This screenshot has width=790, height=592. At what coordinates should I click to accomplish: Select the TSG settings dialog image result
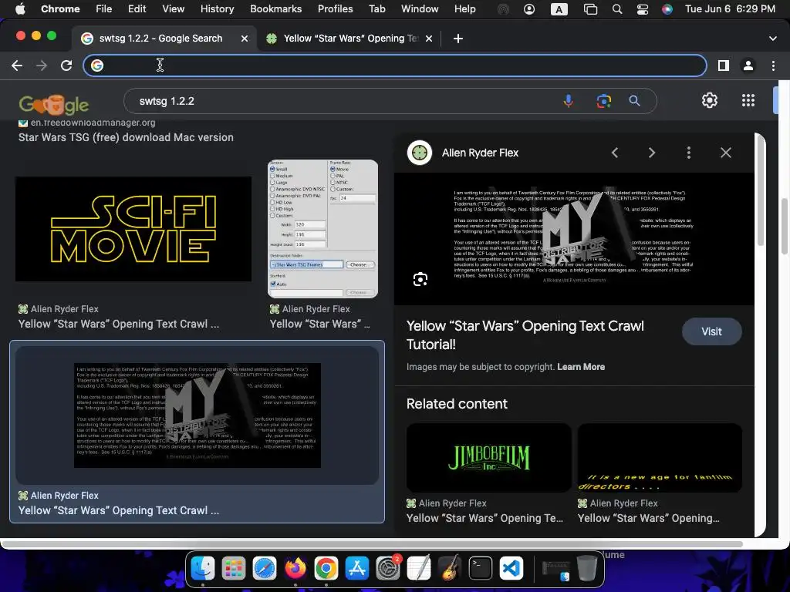(x=323, y=229)
